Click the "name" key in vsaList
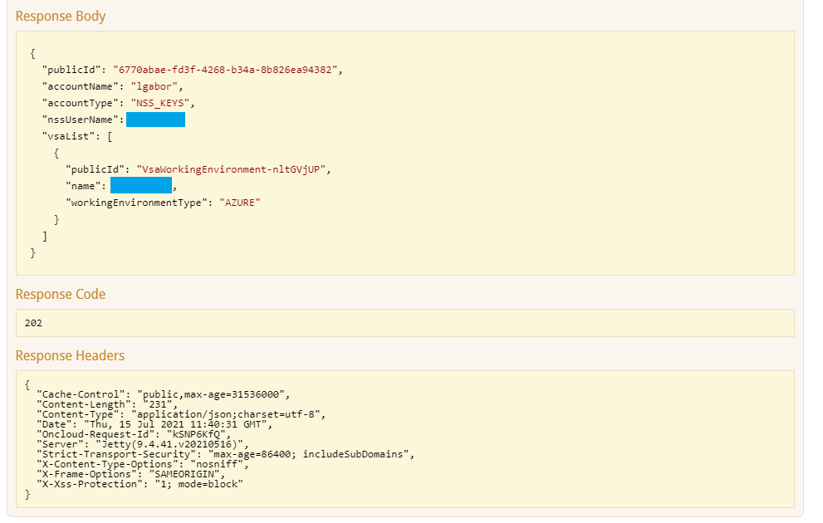The height and width of the screenshot is (523, 823). click(83, 186)
